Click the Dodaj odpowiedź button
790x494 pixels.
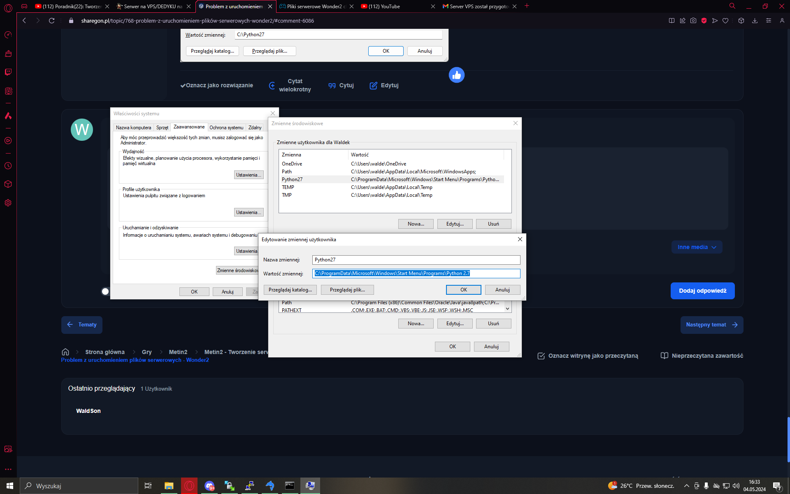pos(702,291)
